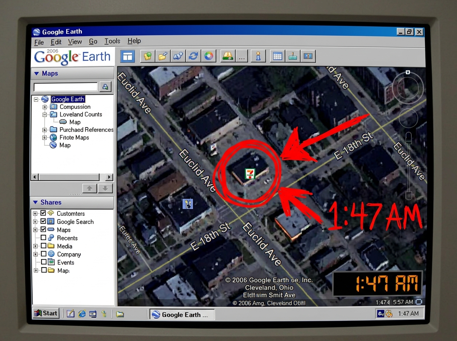457x341 pixels.
Task: Check the last Map folder checkbox in Shares
Action: pos(43,270)
